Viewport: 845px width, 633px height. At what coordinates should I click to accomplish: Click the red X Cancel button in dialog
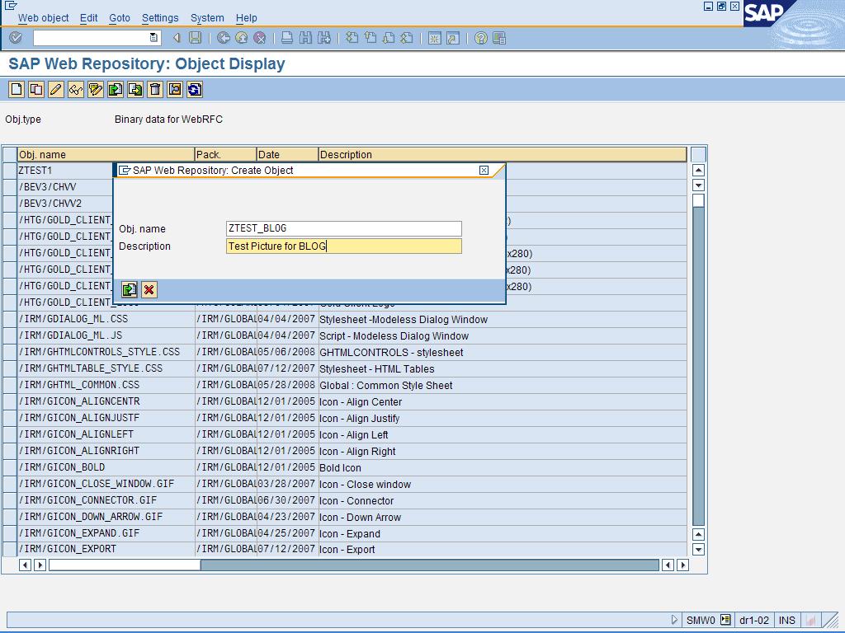149,289
